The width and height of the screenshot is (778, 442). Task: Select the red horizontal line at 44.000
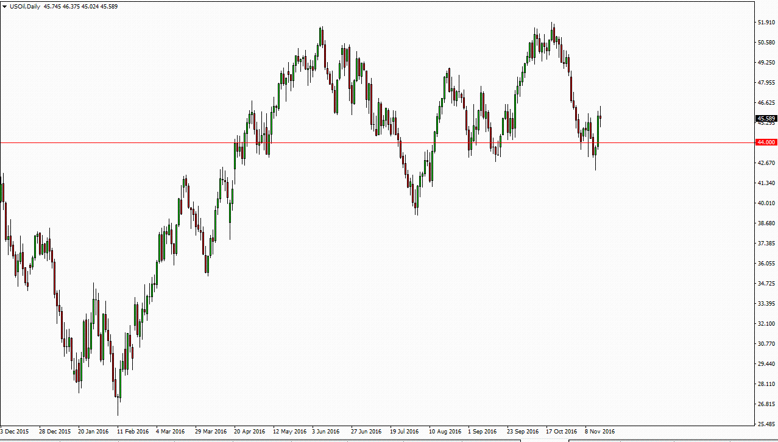point(377,142)
